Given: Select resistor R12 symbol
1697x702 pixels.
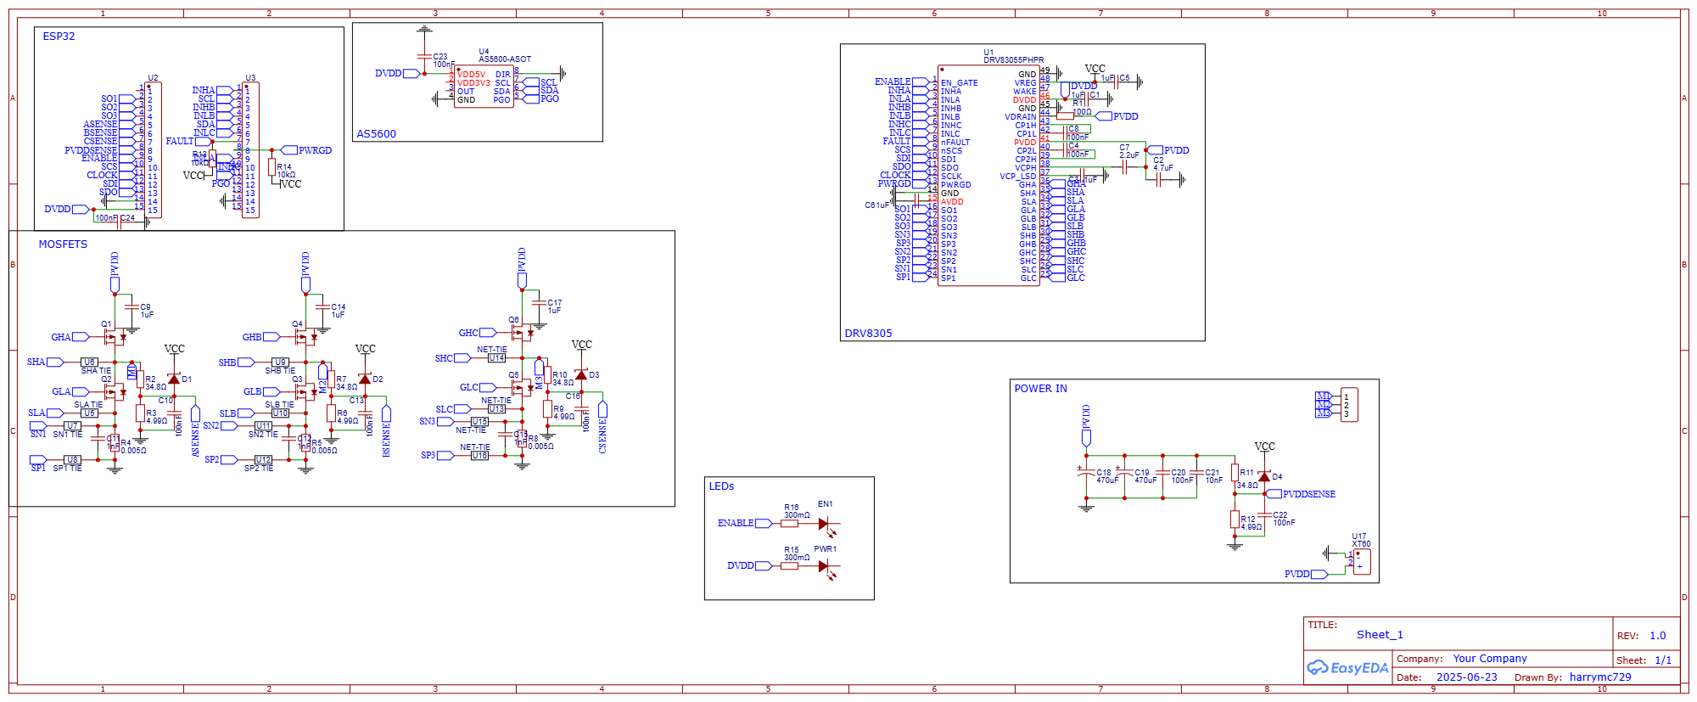Looking at the screenshot, I should point(1235,519).
